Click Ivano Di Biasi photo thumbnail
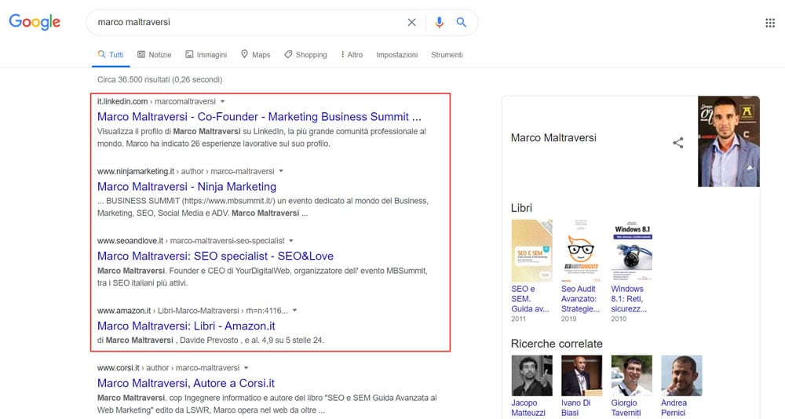The height and width of the screenshot is (419, 785). 582,375
